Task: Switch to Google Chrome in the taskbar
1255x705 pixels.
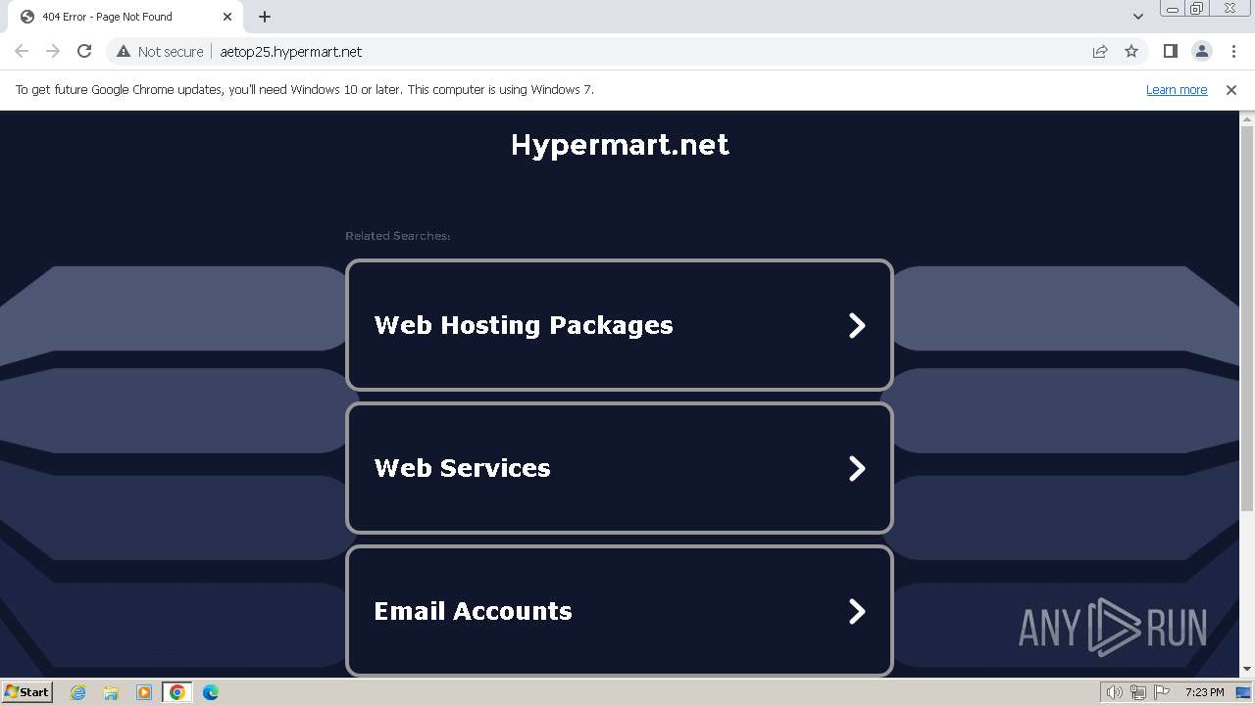Action: [177, 692]
